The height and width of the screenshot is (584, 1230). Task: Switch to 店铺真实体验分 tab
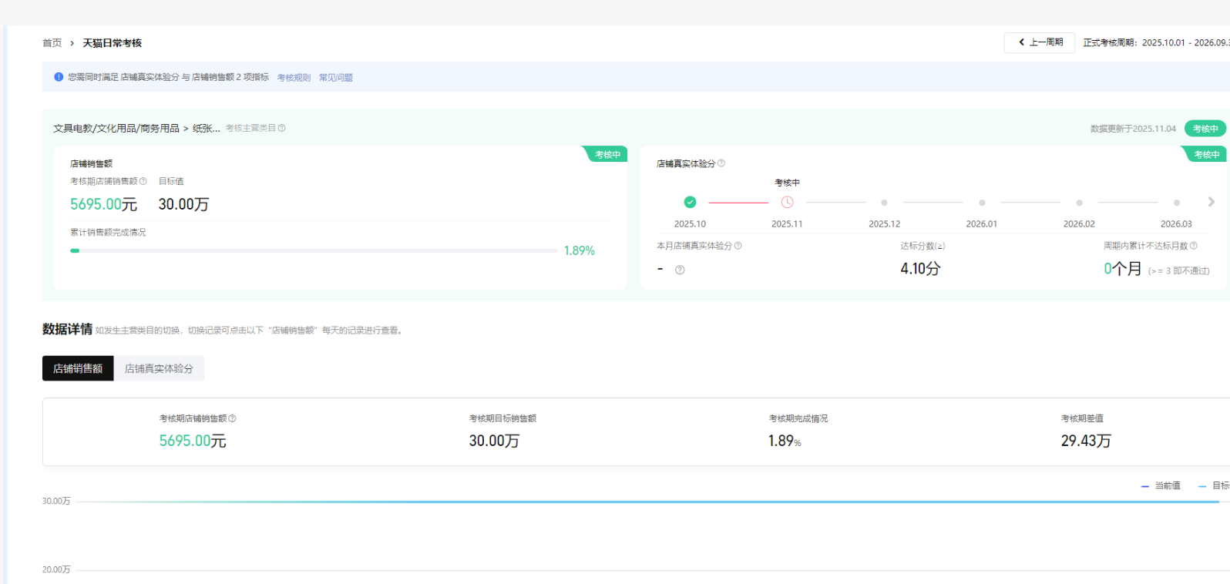pos(159,368)
